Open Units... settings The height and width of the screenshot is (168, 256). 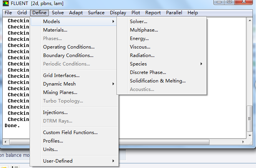74,150
